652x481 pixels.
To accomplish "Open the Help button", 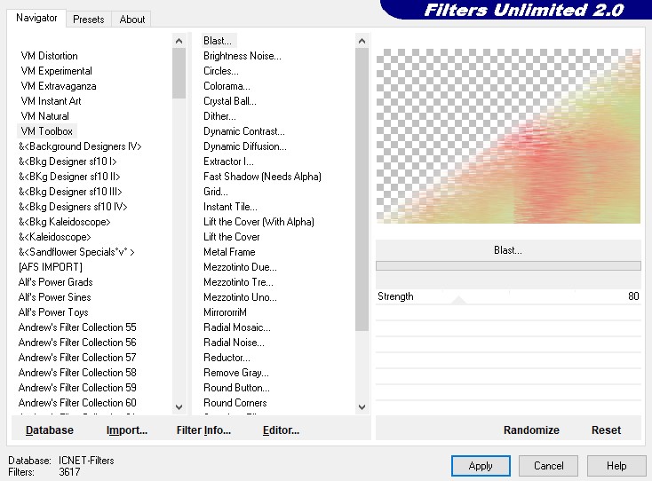I will coord(616,465).
